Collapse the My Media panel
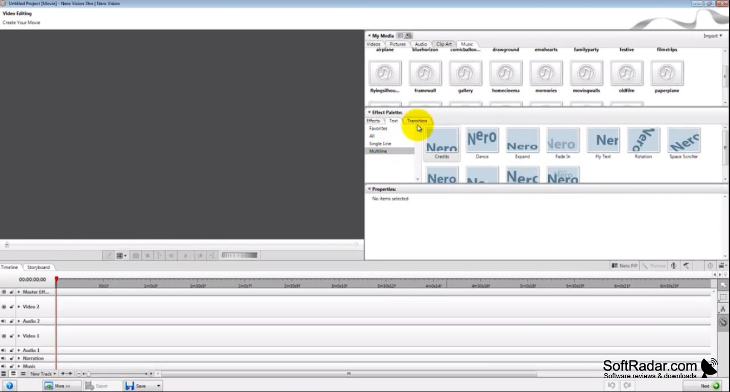This screenshot has width=730, height=392. [x=369, y=36]
